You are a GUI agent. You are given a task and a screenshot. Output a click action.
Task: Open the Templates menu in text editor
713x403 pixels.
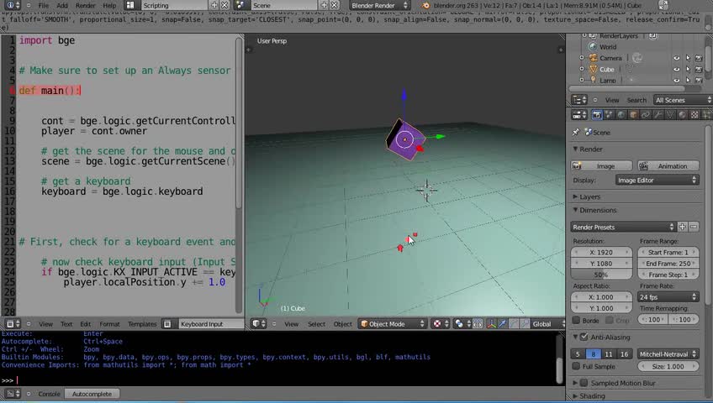click(142, 323)
